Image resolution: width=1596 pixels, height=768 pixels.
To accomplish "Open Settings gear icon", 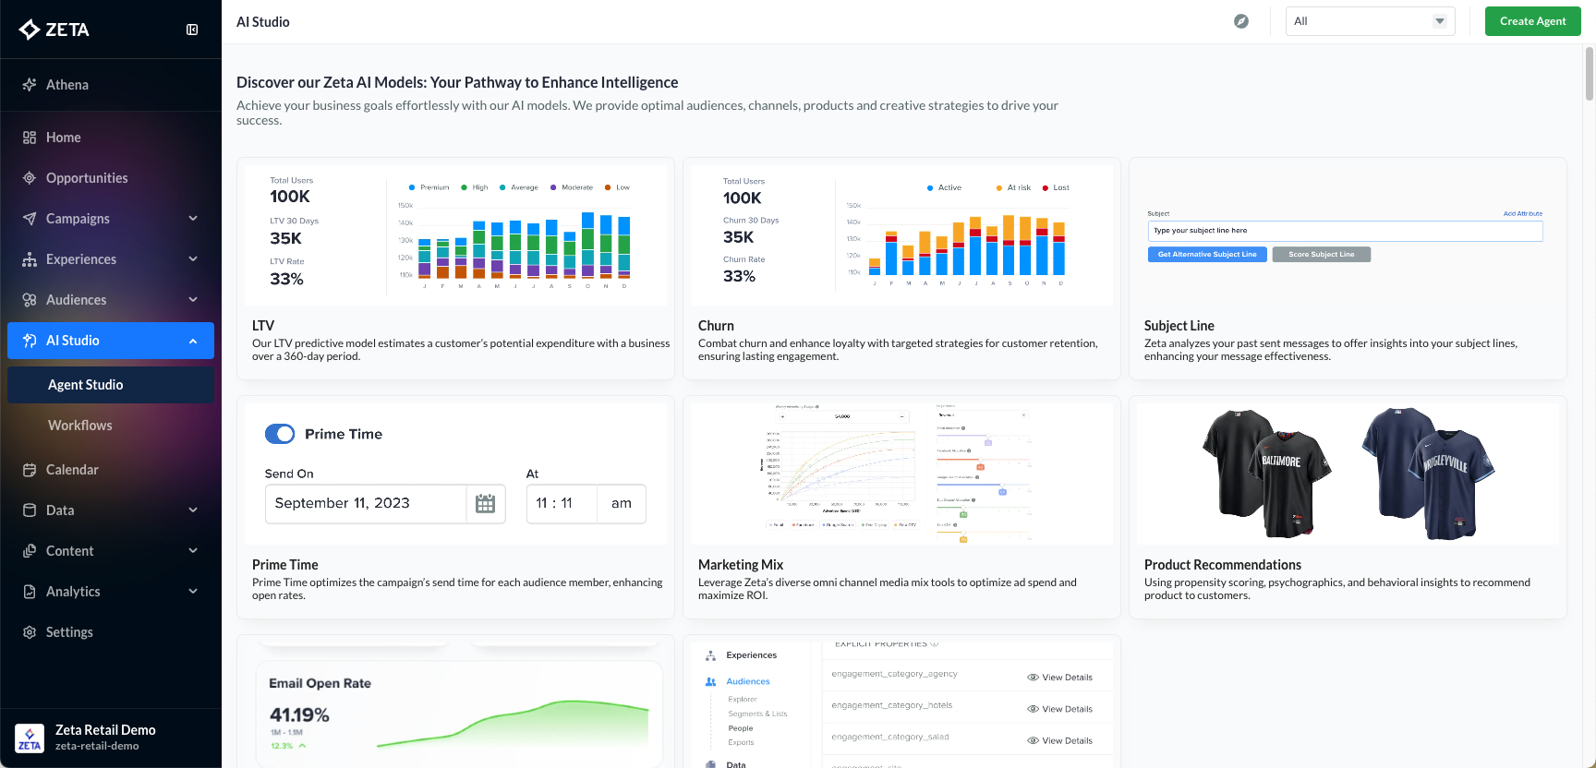I will point(30,632).
